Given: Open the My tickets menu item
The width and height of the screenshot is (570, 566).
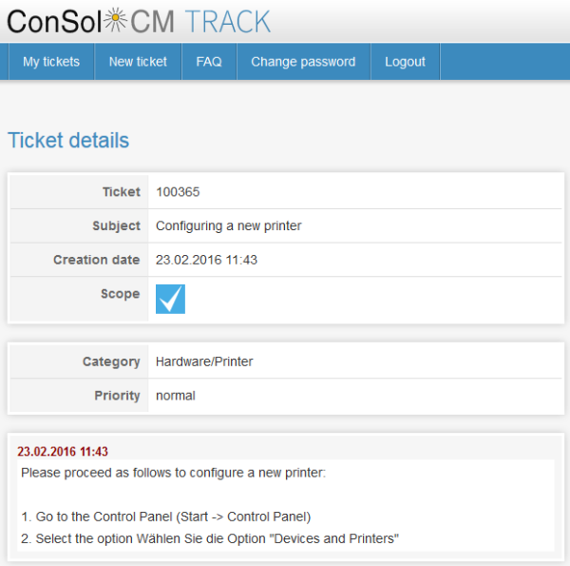Looking at the screenshot, I should 51,62.
